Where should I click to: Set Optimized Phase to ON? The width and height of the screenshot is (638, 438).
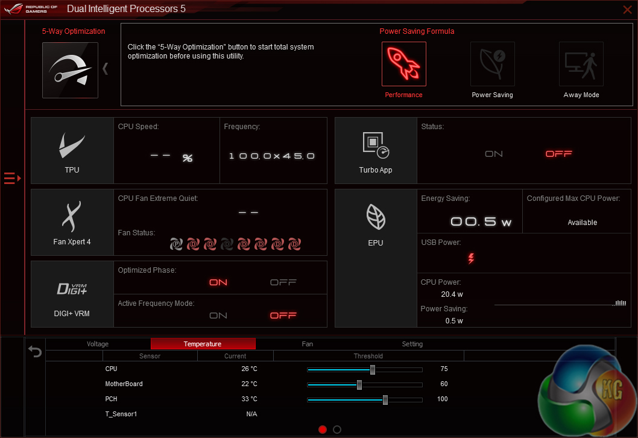pos(218,282)
